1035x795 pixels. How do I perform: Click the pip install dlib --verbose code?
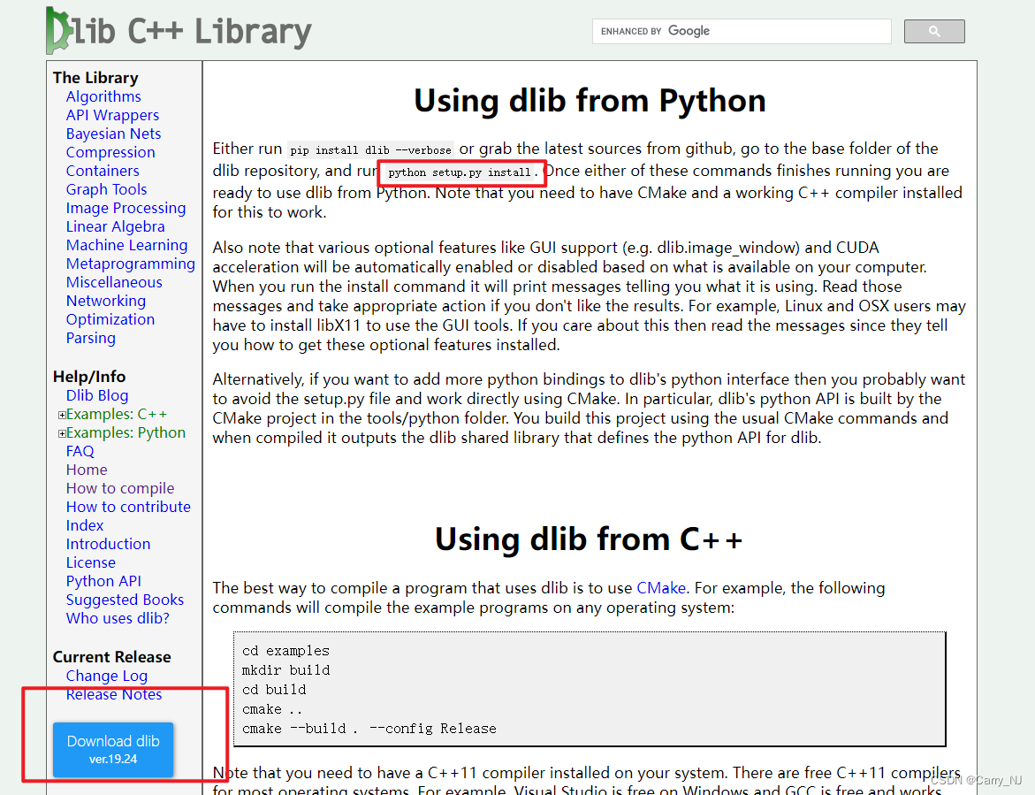click(x=371, y=149)
